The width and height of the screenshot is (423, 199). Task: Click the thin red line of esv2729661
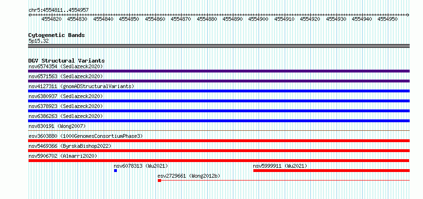(x=286, y=181)
